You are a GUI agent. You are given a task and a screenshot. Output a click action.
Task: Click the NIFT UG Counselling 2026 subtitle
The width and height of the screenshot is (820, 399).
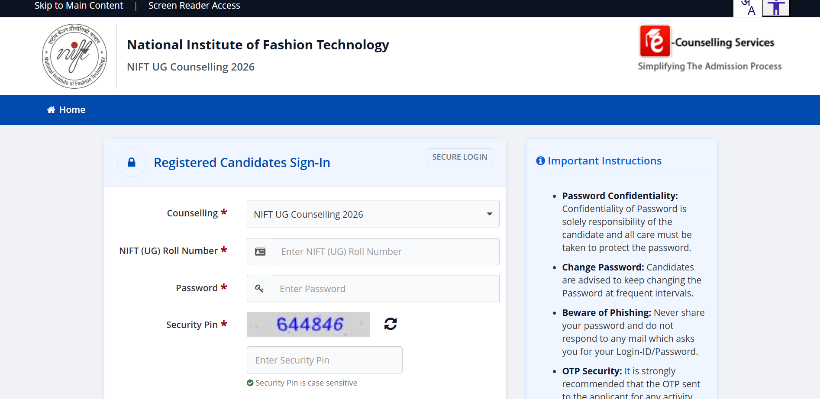pos(190,67)
